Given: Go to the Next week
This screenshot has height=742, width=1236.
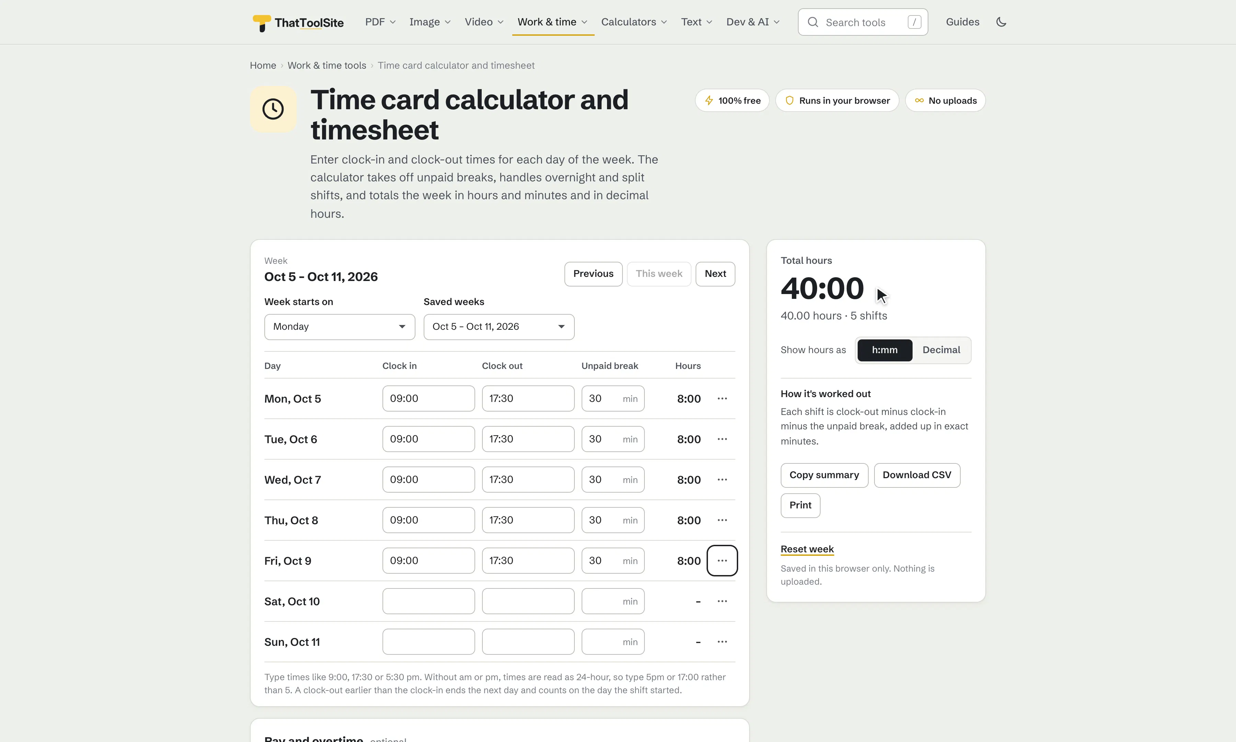Looking at the screenshot, I should pos(715,274).
